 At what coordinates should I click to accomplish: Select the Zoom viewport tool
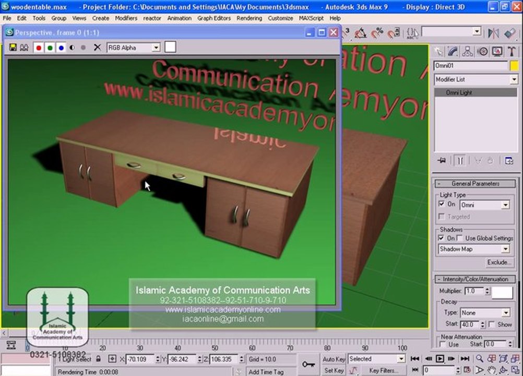[x=479, y=359]
